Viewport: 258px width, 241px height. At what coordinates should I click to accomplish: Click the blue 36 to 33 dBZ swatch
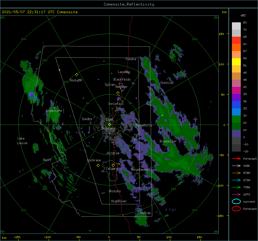tap(236, 105)
